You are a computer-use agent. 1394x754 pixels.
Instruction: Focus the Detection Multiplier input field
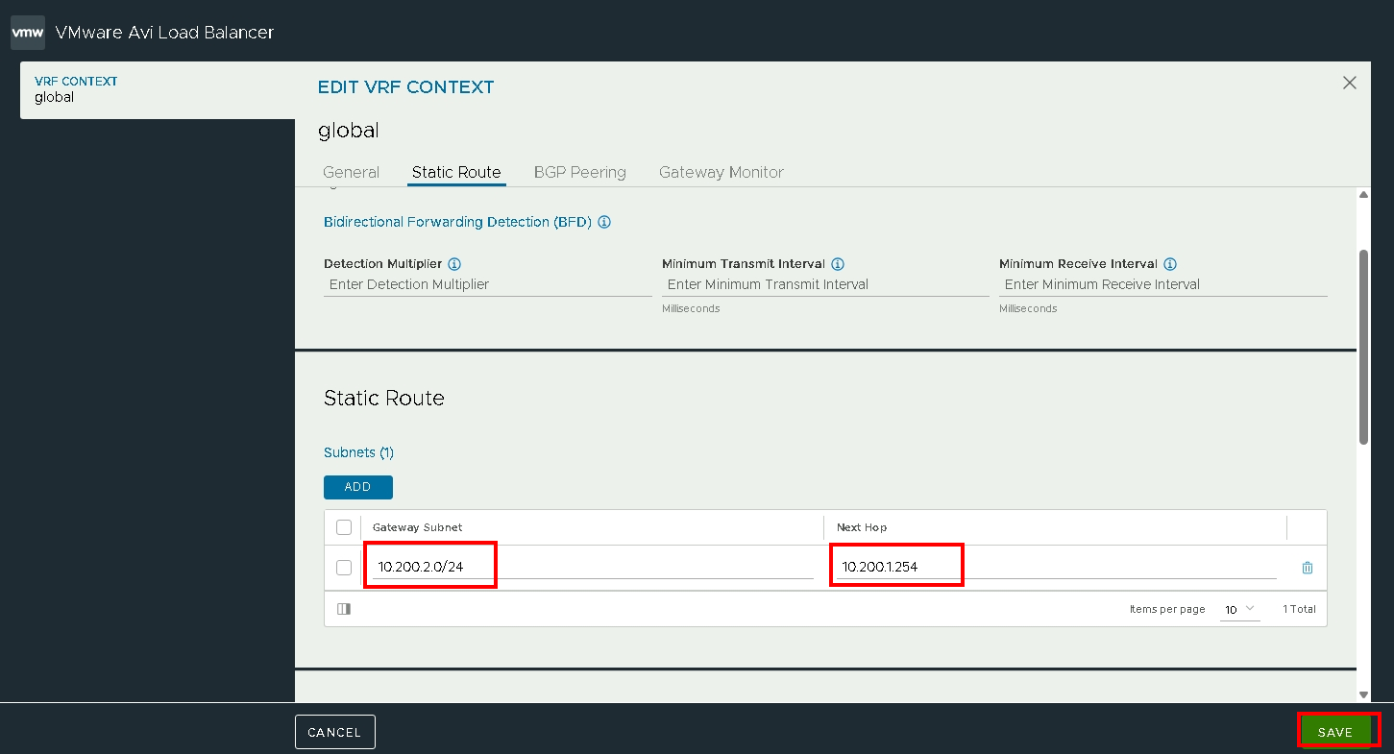point(488,285)
